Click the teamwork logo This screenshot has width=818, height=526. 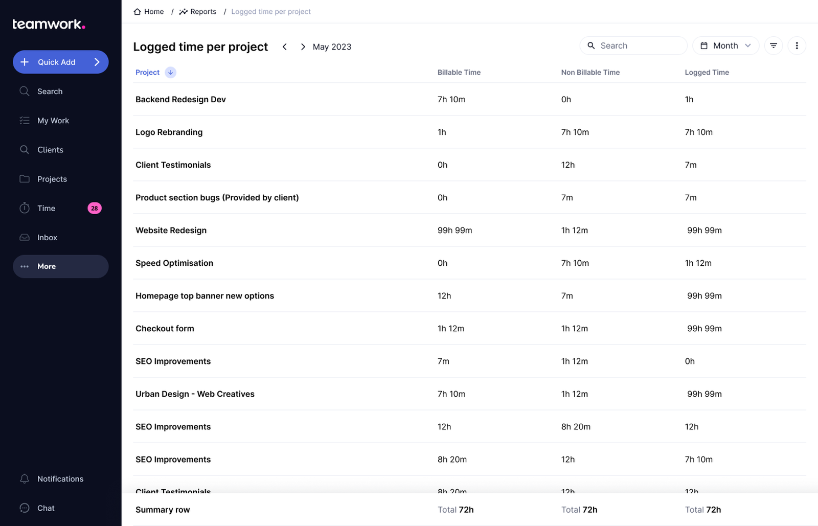pyautogui.click(x=49, y=24)
